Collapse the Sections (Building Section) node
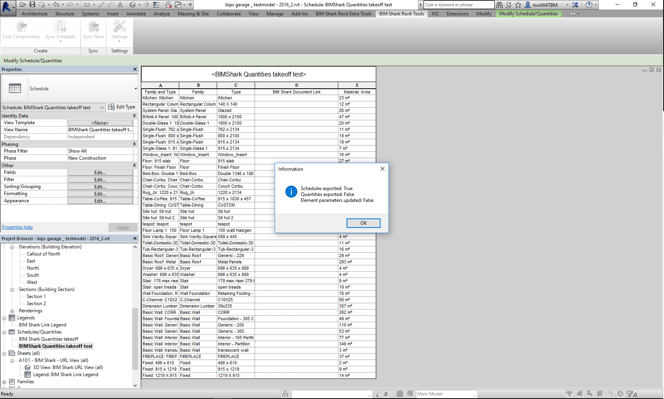The width and height of the screenshot is (664, 399). 12,289
